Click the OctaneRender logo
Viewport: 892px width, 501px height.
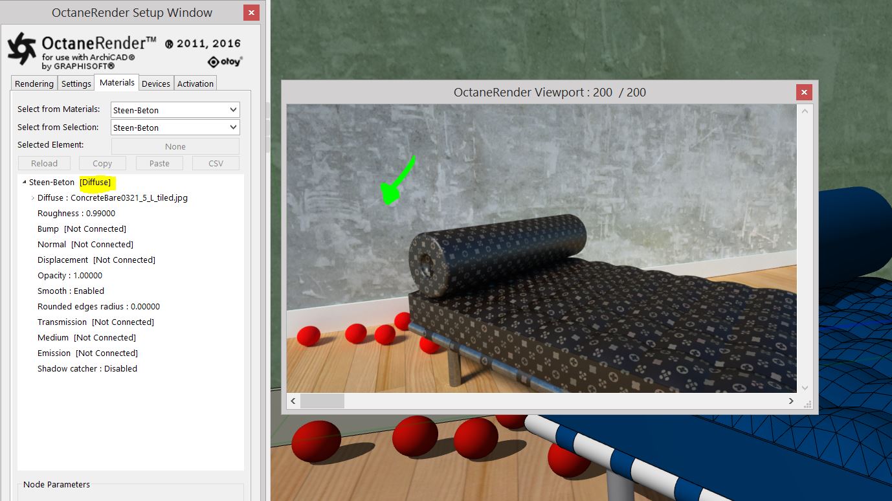[x=20, y=49]
